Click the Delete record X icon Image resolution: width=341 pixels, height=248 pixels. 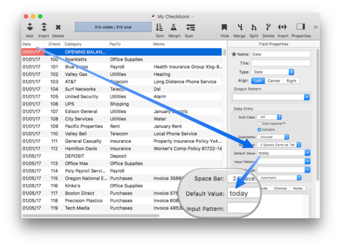58,27
